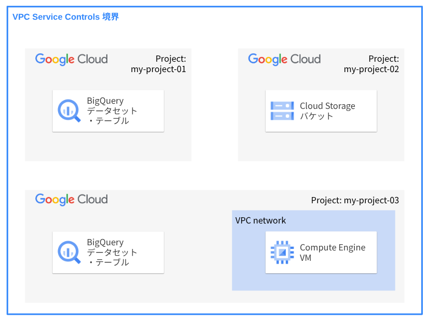Click the Google Cloud logo in my-project-01
This screenshot has height=322, width=428.
coord(72,59)
